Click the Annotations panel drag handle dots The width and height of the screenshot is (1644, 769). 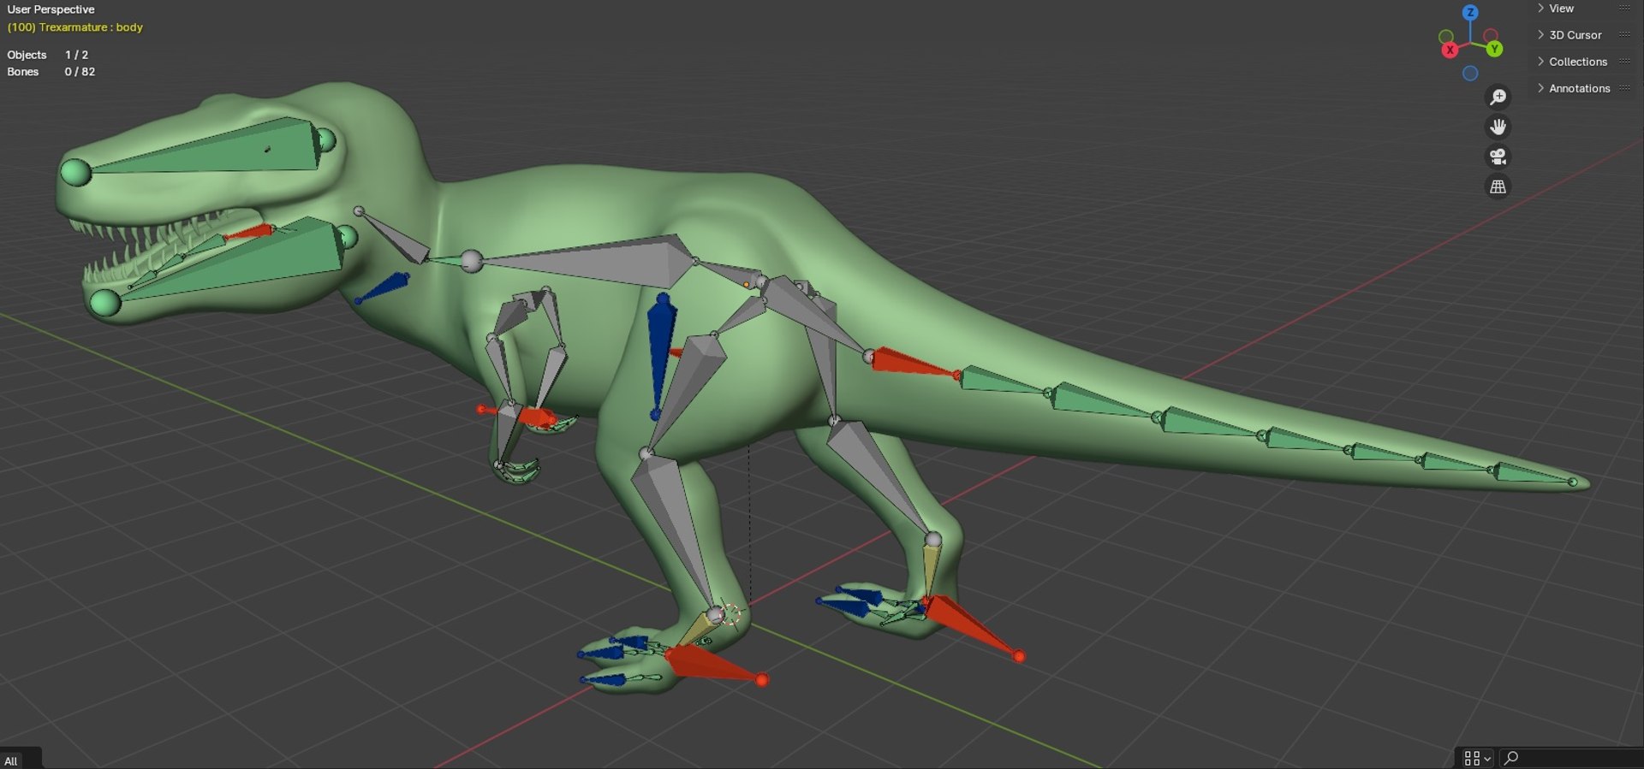pos(1624,88)
